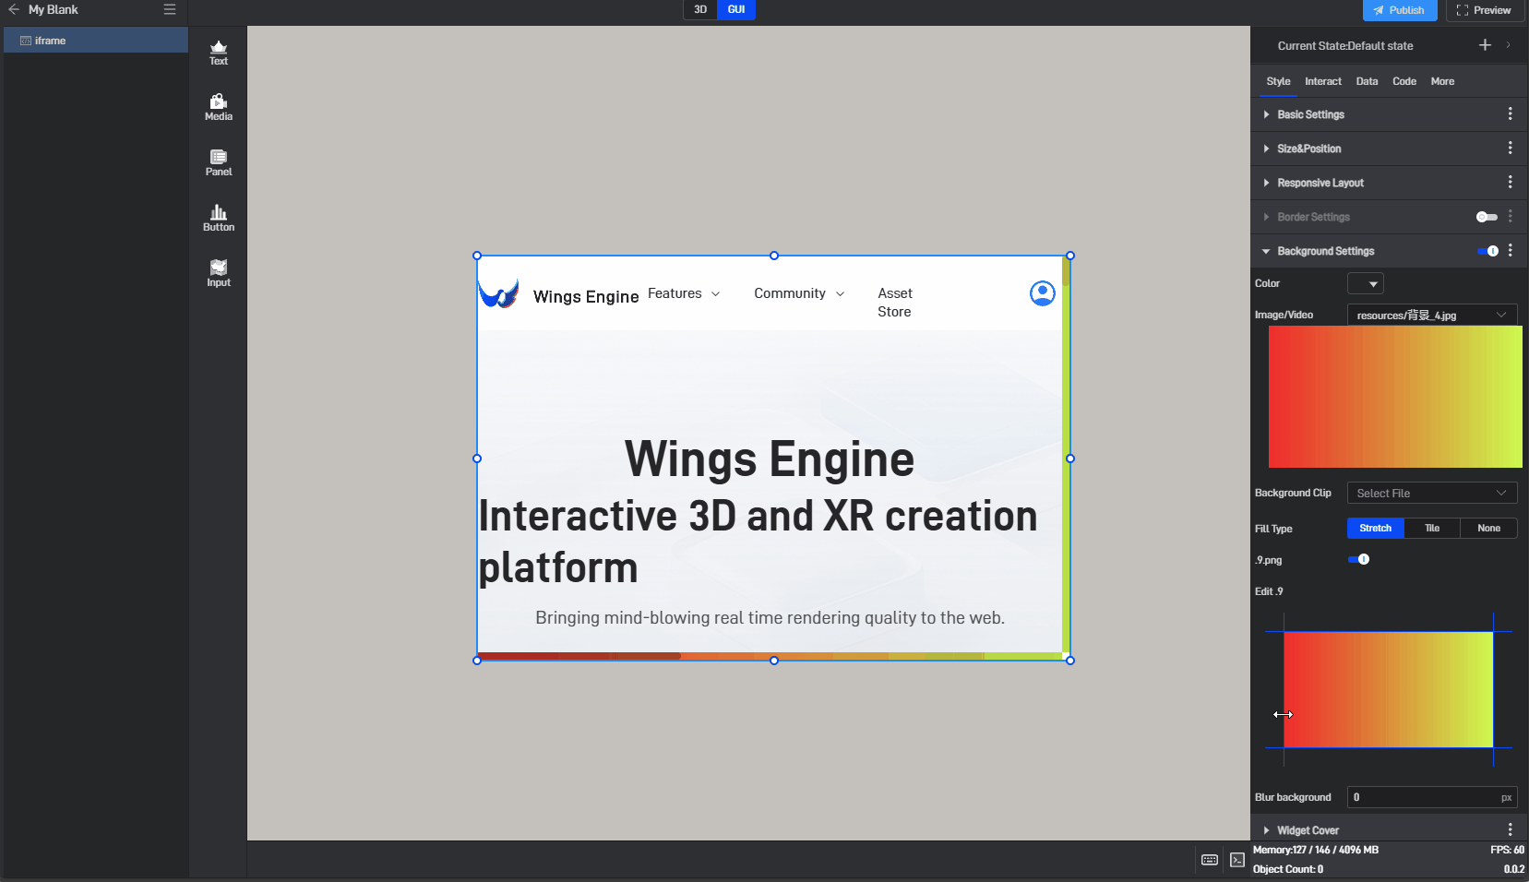Switch to the Interact tab
Screen dimensions: 1529x882
pyautogui.click(x=1323, y=81)
